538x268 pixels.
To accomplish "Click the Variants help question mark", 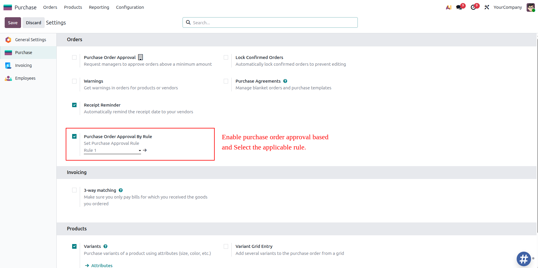I will click(x=105, y=246).
